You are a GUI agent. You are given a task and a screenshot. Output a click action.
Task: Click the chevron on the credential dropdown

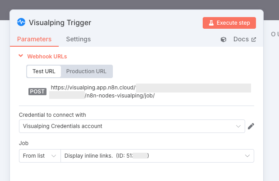(239, 126)
